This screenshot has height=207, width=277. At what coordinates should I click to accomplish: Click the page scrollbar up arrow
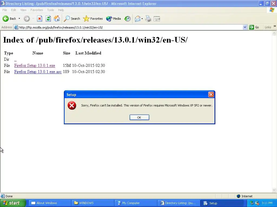(274, 33)
